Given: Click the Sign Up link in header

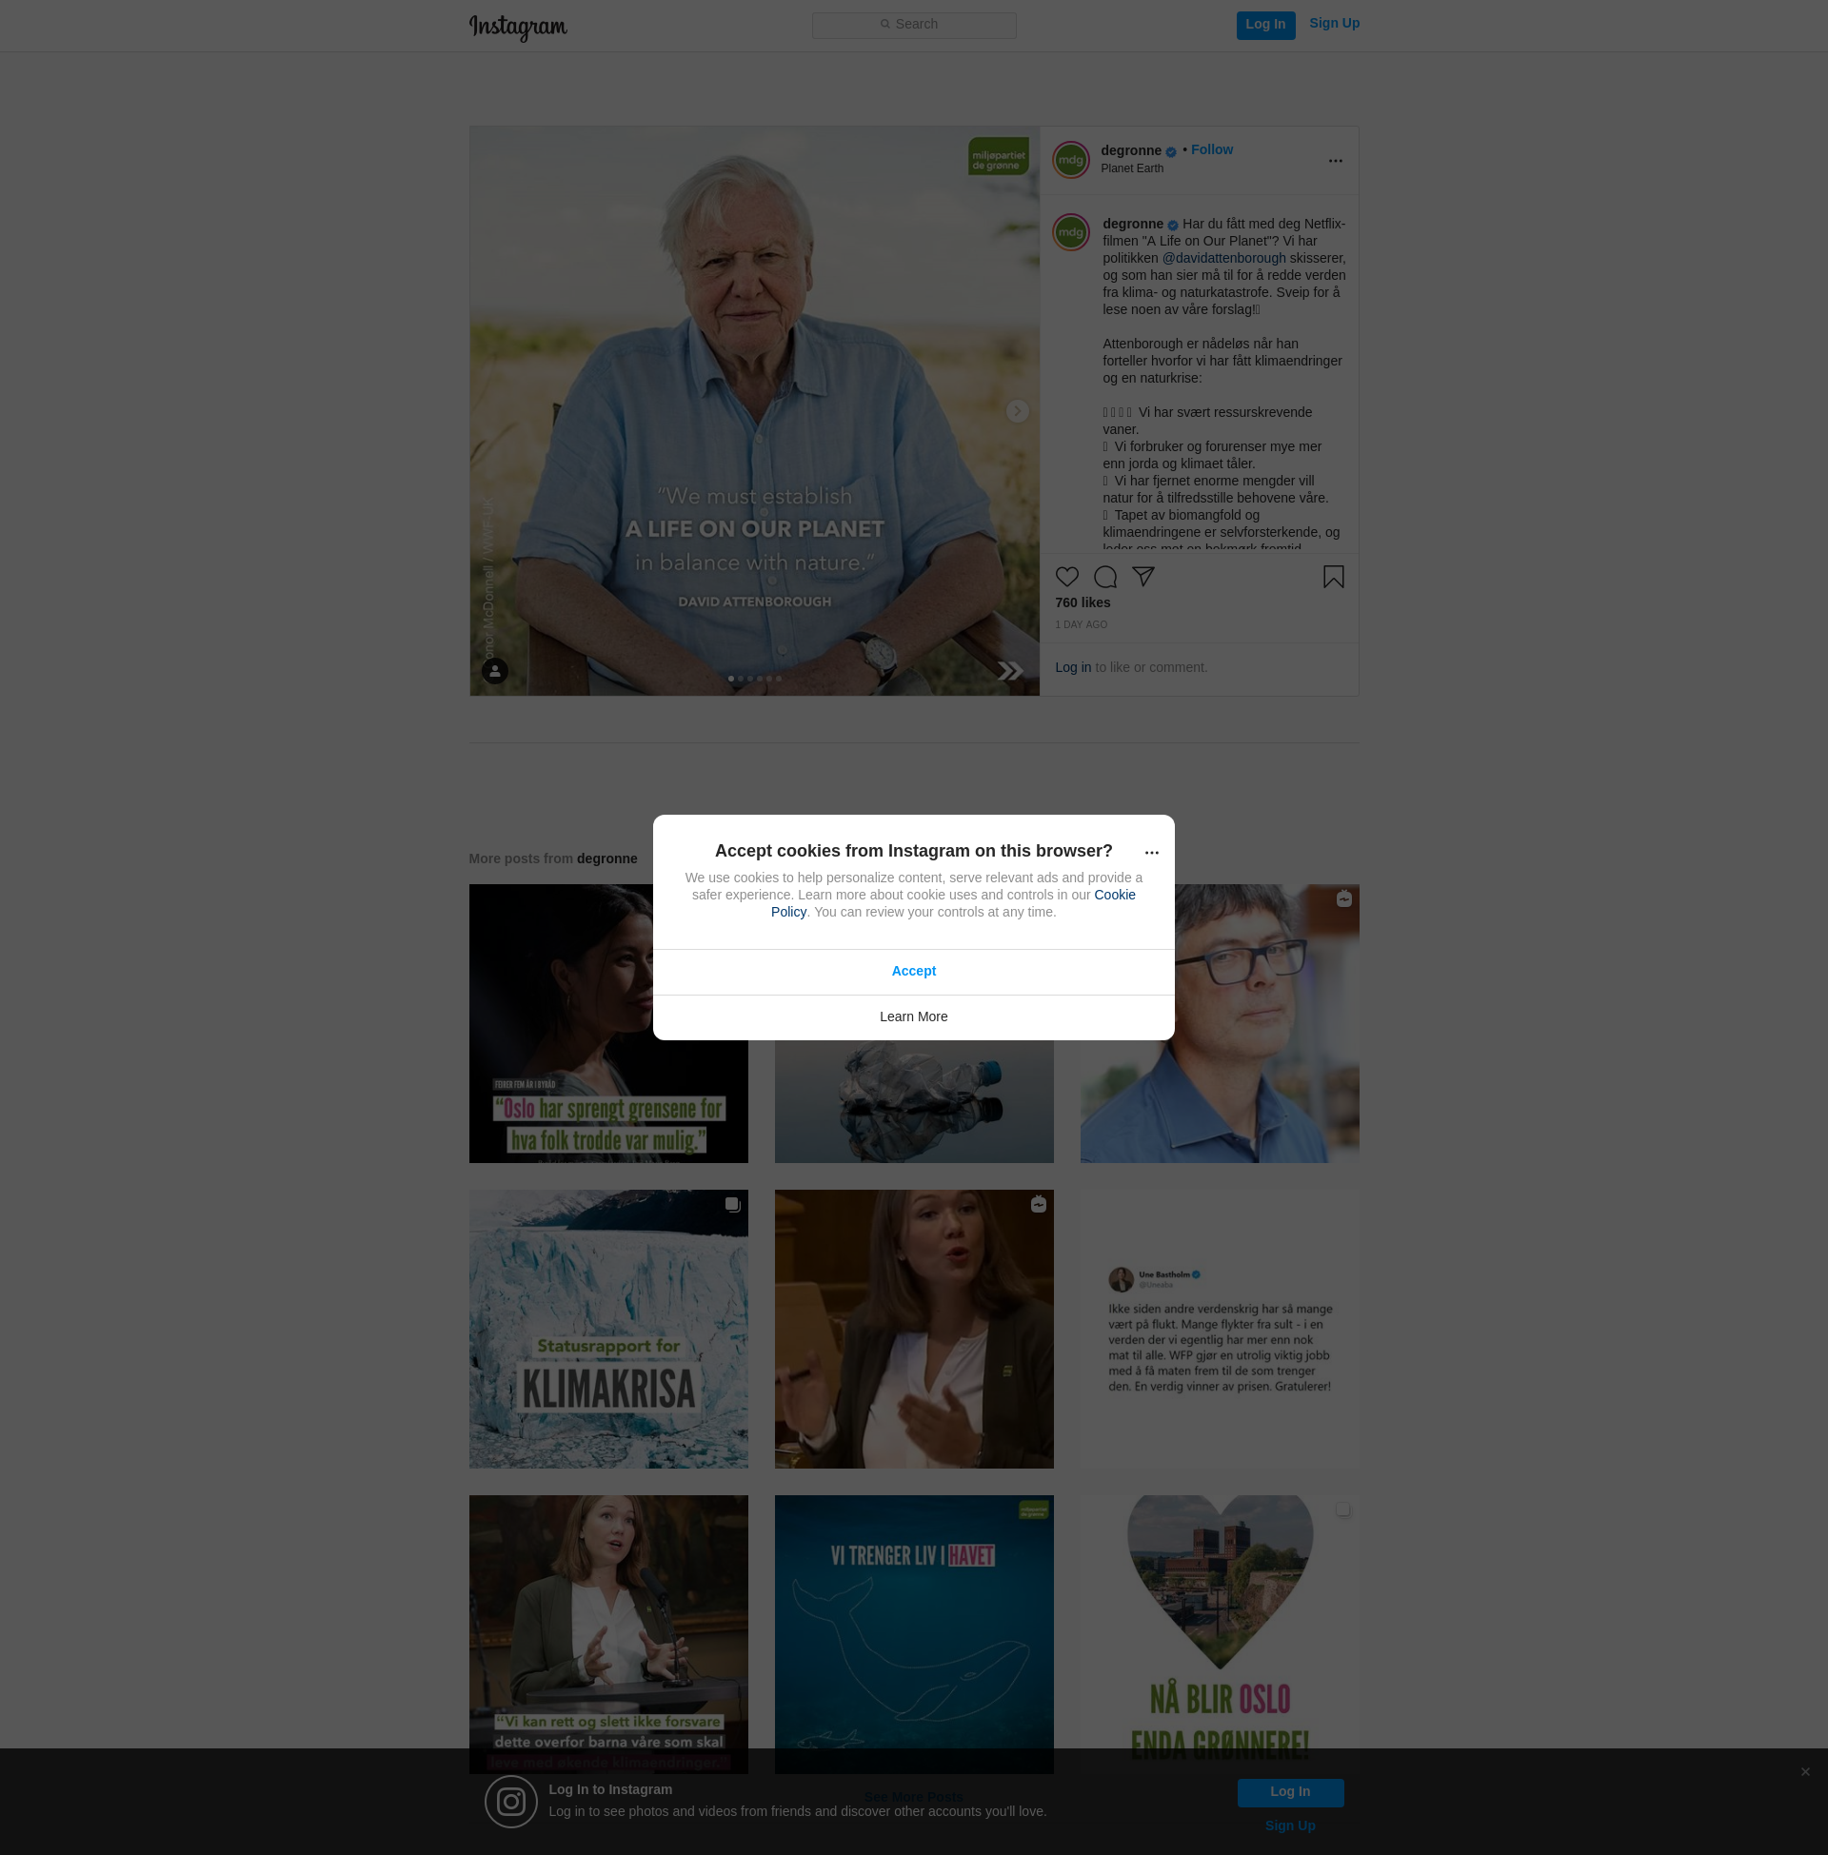Looking at the screenshot, I should (x=1334, y=23).
